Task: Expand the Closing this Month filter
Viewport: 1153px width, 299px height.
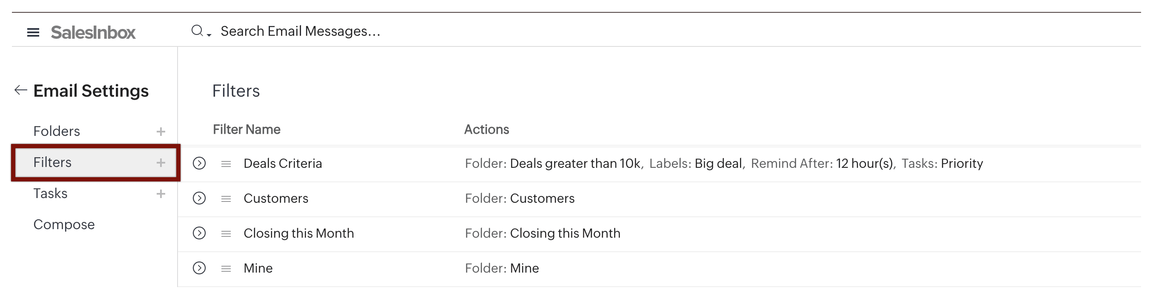Action: click(x=199, y=233)
